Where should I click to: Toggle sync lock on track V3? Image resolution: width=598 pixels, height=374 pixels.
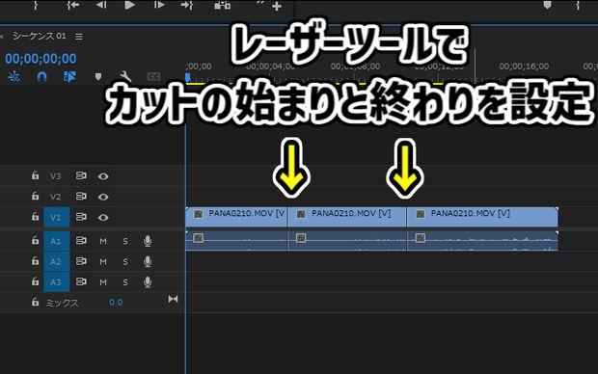[x=81, y=175]
